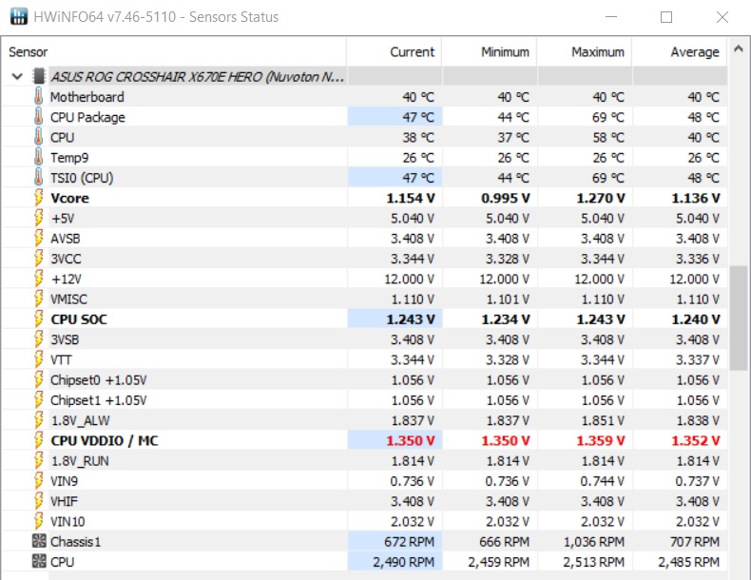
Task: Click the VHIF voltage bolt icon
Action: (x=39, y=501)
